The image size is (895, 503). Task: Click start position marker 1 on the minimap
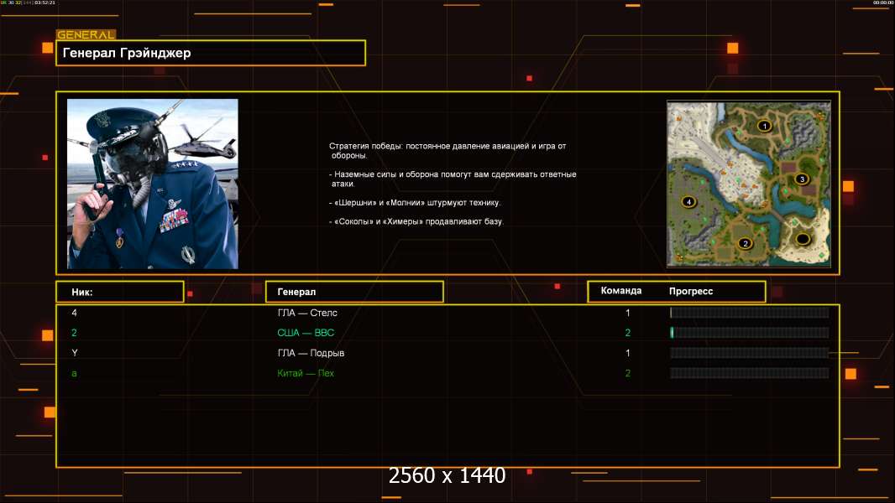(x=763, y=126)
